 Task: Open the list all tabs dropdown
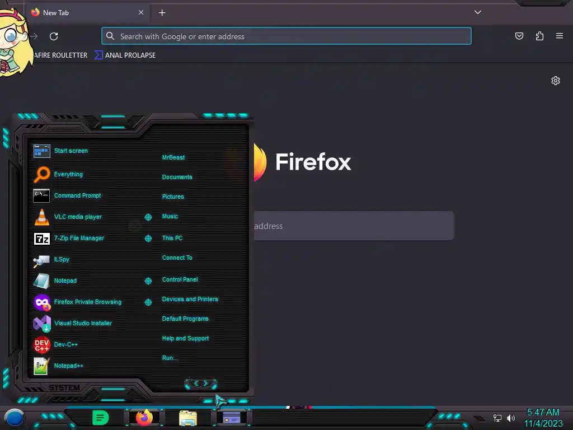[x=478, y=12]
